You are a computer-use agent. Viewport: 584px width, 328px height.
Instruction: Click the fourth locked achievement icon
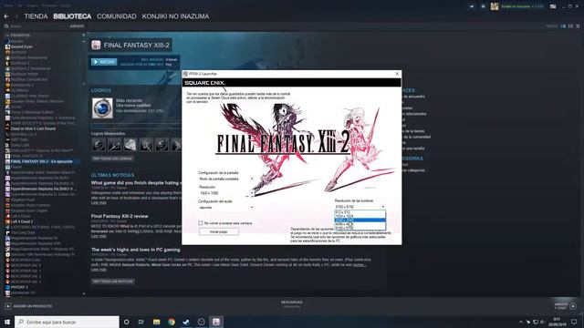point(146,145)
